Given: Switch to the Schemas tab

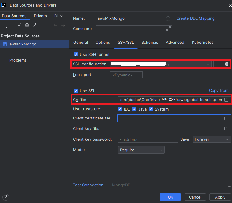Looking at the screenshot, I should point(150,43).
